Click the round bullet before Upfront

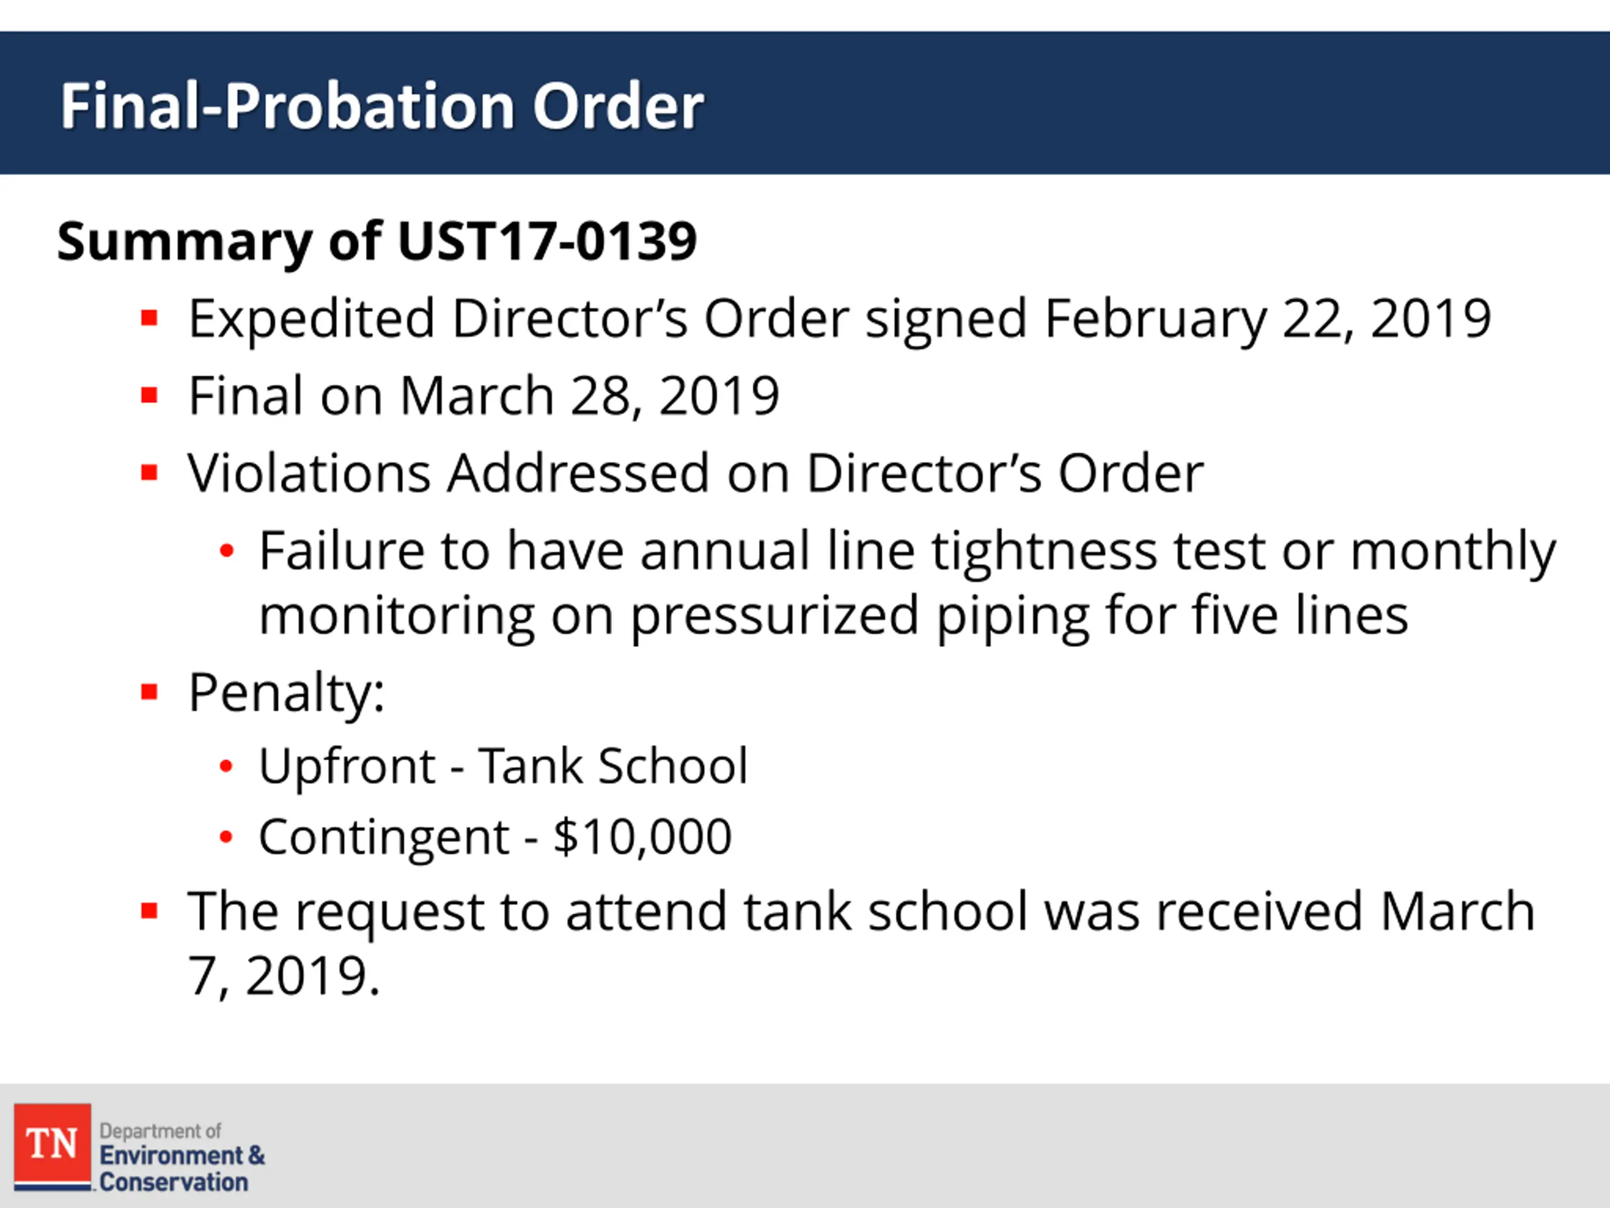(x=226, y=766)
